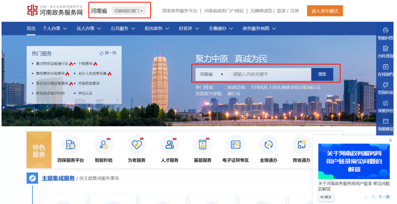Click the 我要评价 sidebar icon
The width and height of the screenshot is (397, 204).
385,103
